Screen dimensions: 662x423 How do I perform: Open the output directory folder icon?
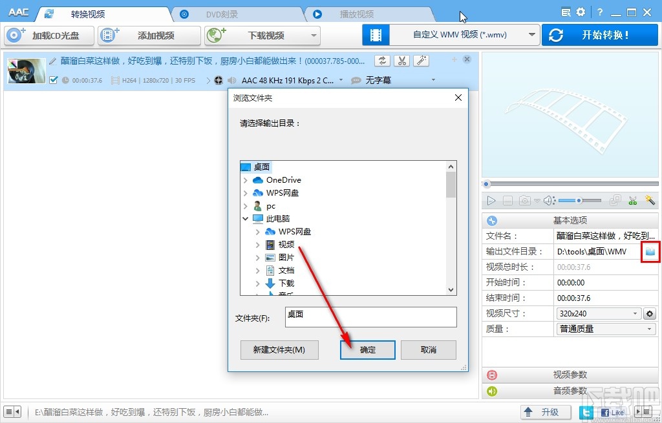coord(650,251)
